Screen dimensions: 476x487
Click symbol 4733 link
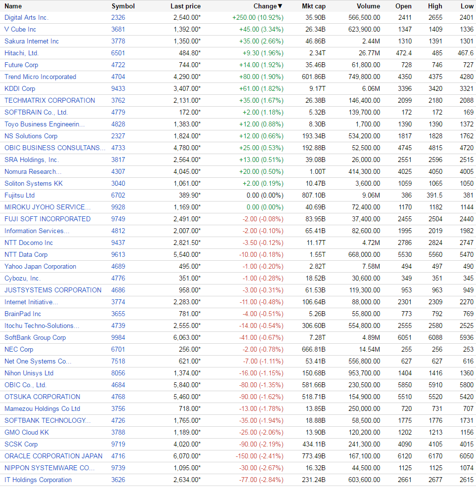pyautogui.click(x=118, y=148)
